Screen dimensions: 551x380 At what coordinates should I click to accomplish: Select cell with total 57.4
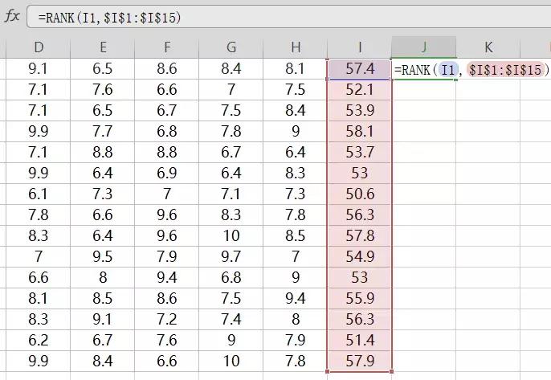[360, 69]
